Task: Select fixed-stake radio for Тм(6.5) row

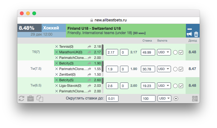Action: tap(175, 86)
